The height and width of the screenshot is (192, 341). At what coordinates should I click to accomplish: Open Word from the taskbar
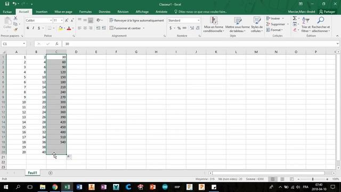click(79, 187)
